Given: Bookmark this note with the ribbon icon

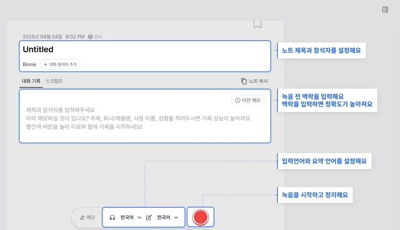Looking at the screenshot, I should [x=257, y=24].
